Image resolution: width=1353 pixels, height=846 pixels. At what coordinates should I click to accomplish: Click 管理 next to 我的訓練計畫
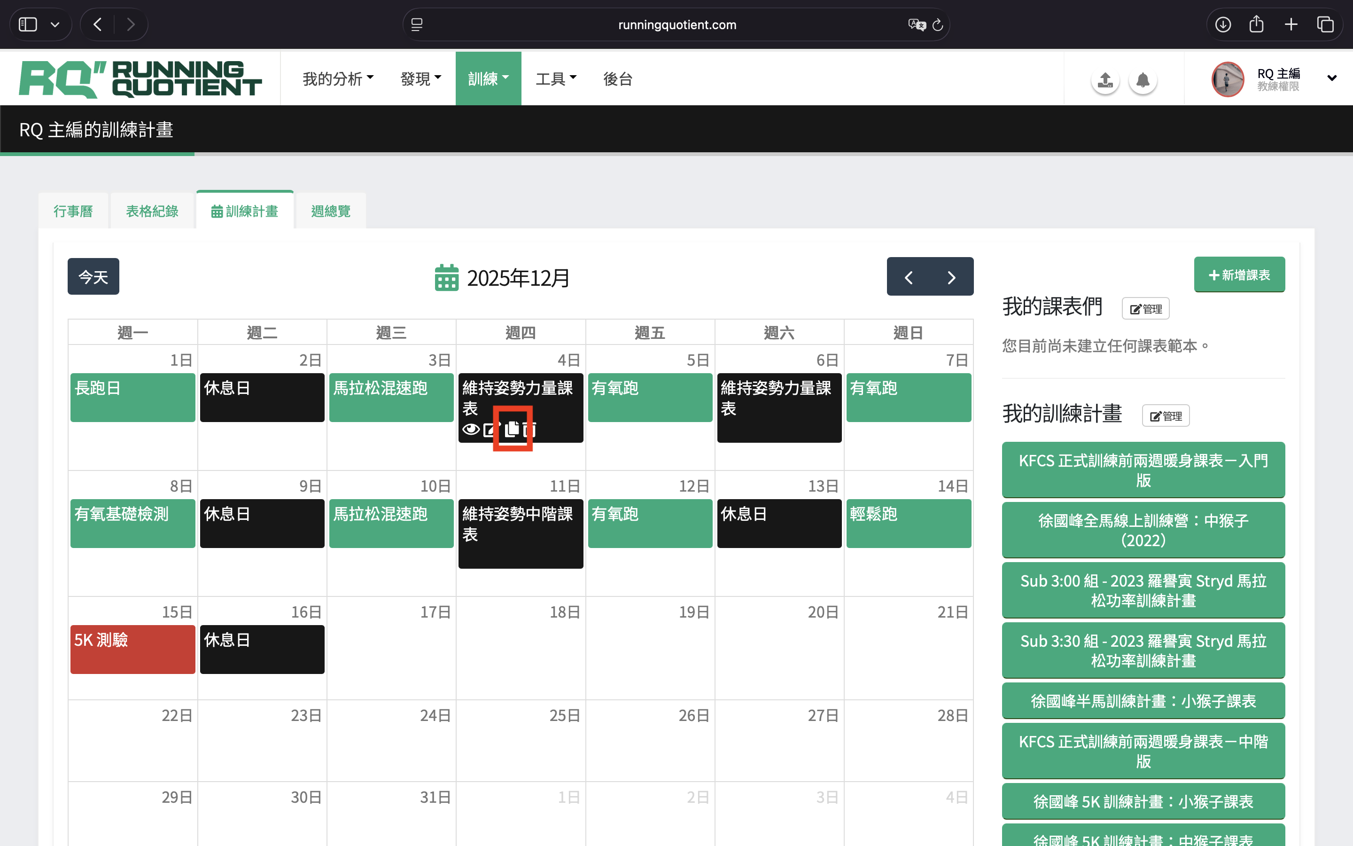[x=1165, y=416]
